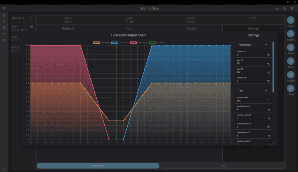The height and width of the screenshot is (172, 298).
Task: Click the COMPARISON button at the bottom
Action: pyautogui.click(x=98, y=166)
